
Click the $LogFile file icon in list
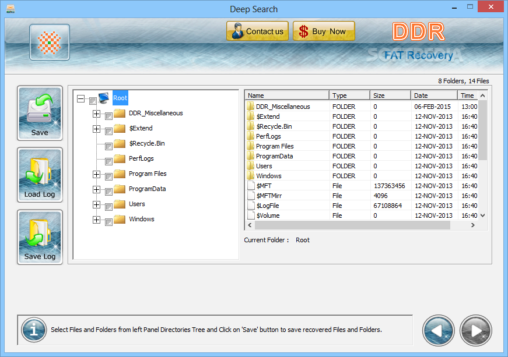(251, 206)
